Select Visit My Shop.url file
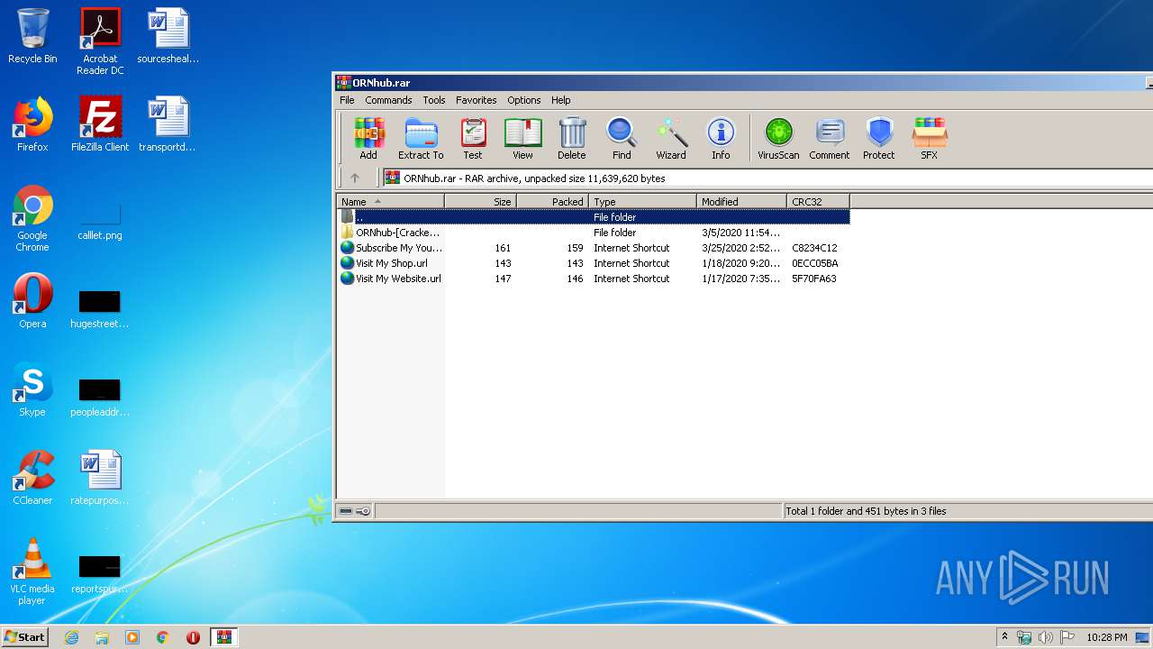 coord(594,263)
